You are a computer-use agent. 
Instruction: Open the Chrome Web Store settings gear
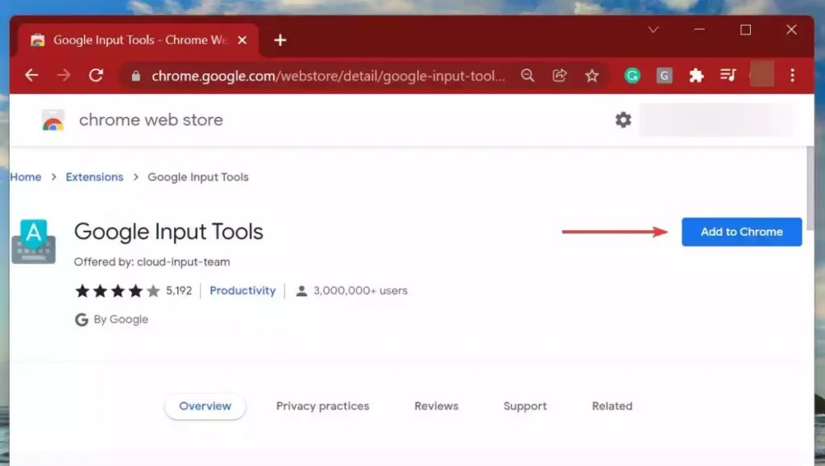(x=623, y=119)
